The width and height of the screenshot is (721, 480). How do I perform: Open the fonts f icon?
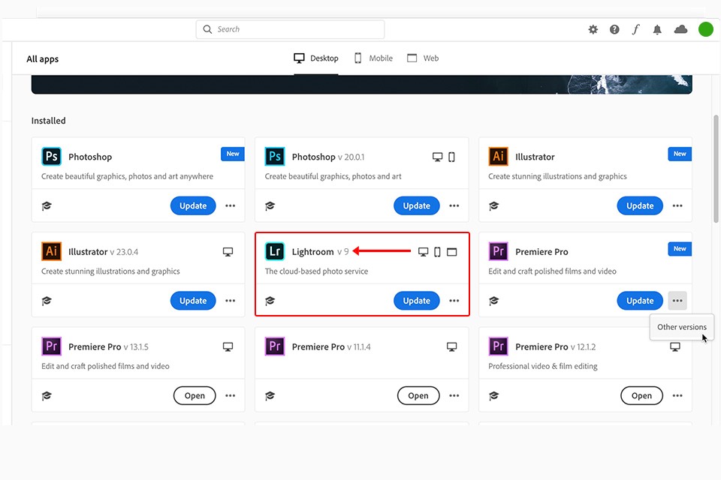tap(635, 29)
